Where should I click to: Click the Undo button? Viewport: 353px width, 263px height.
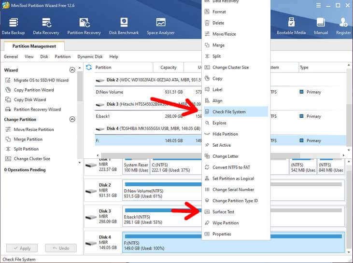[61, 248]
